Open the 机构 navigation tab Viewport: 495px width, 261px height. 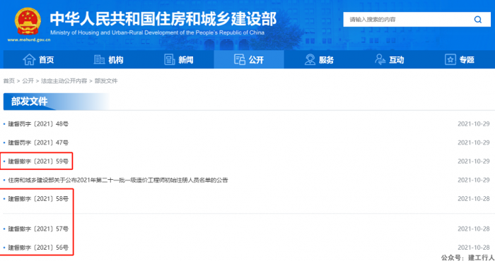click(109, 59)
